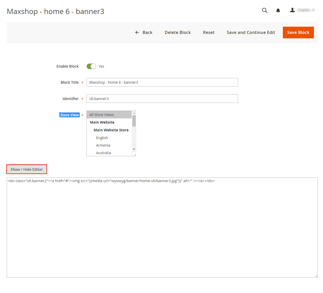
Task: Select Main Website in store list
Action: coord(109,122)
